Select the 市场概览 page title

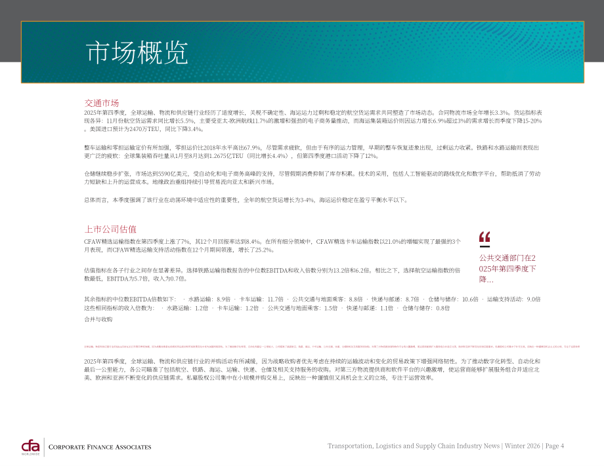(137, 52)
